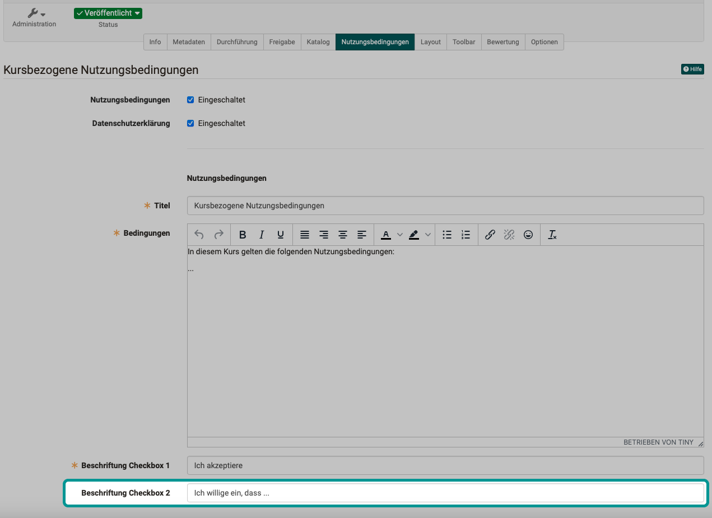The height and width of the screenshot is (518, 712).
Task: Disable the Nutzungsbedingungen checkbox
Action: pos(190,100)
